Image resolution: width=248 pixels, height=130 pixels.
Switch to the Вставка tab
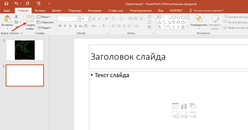40,10
